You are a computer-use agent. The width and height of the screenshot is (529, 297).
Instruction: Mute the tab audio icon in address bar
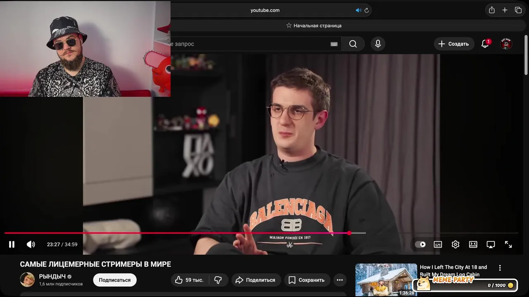pos(358,10)
